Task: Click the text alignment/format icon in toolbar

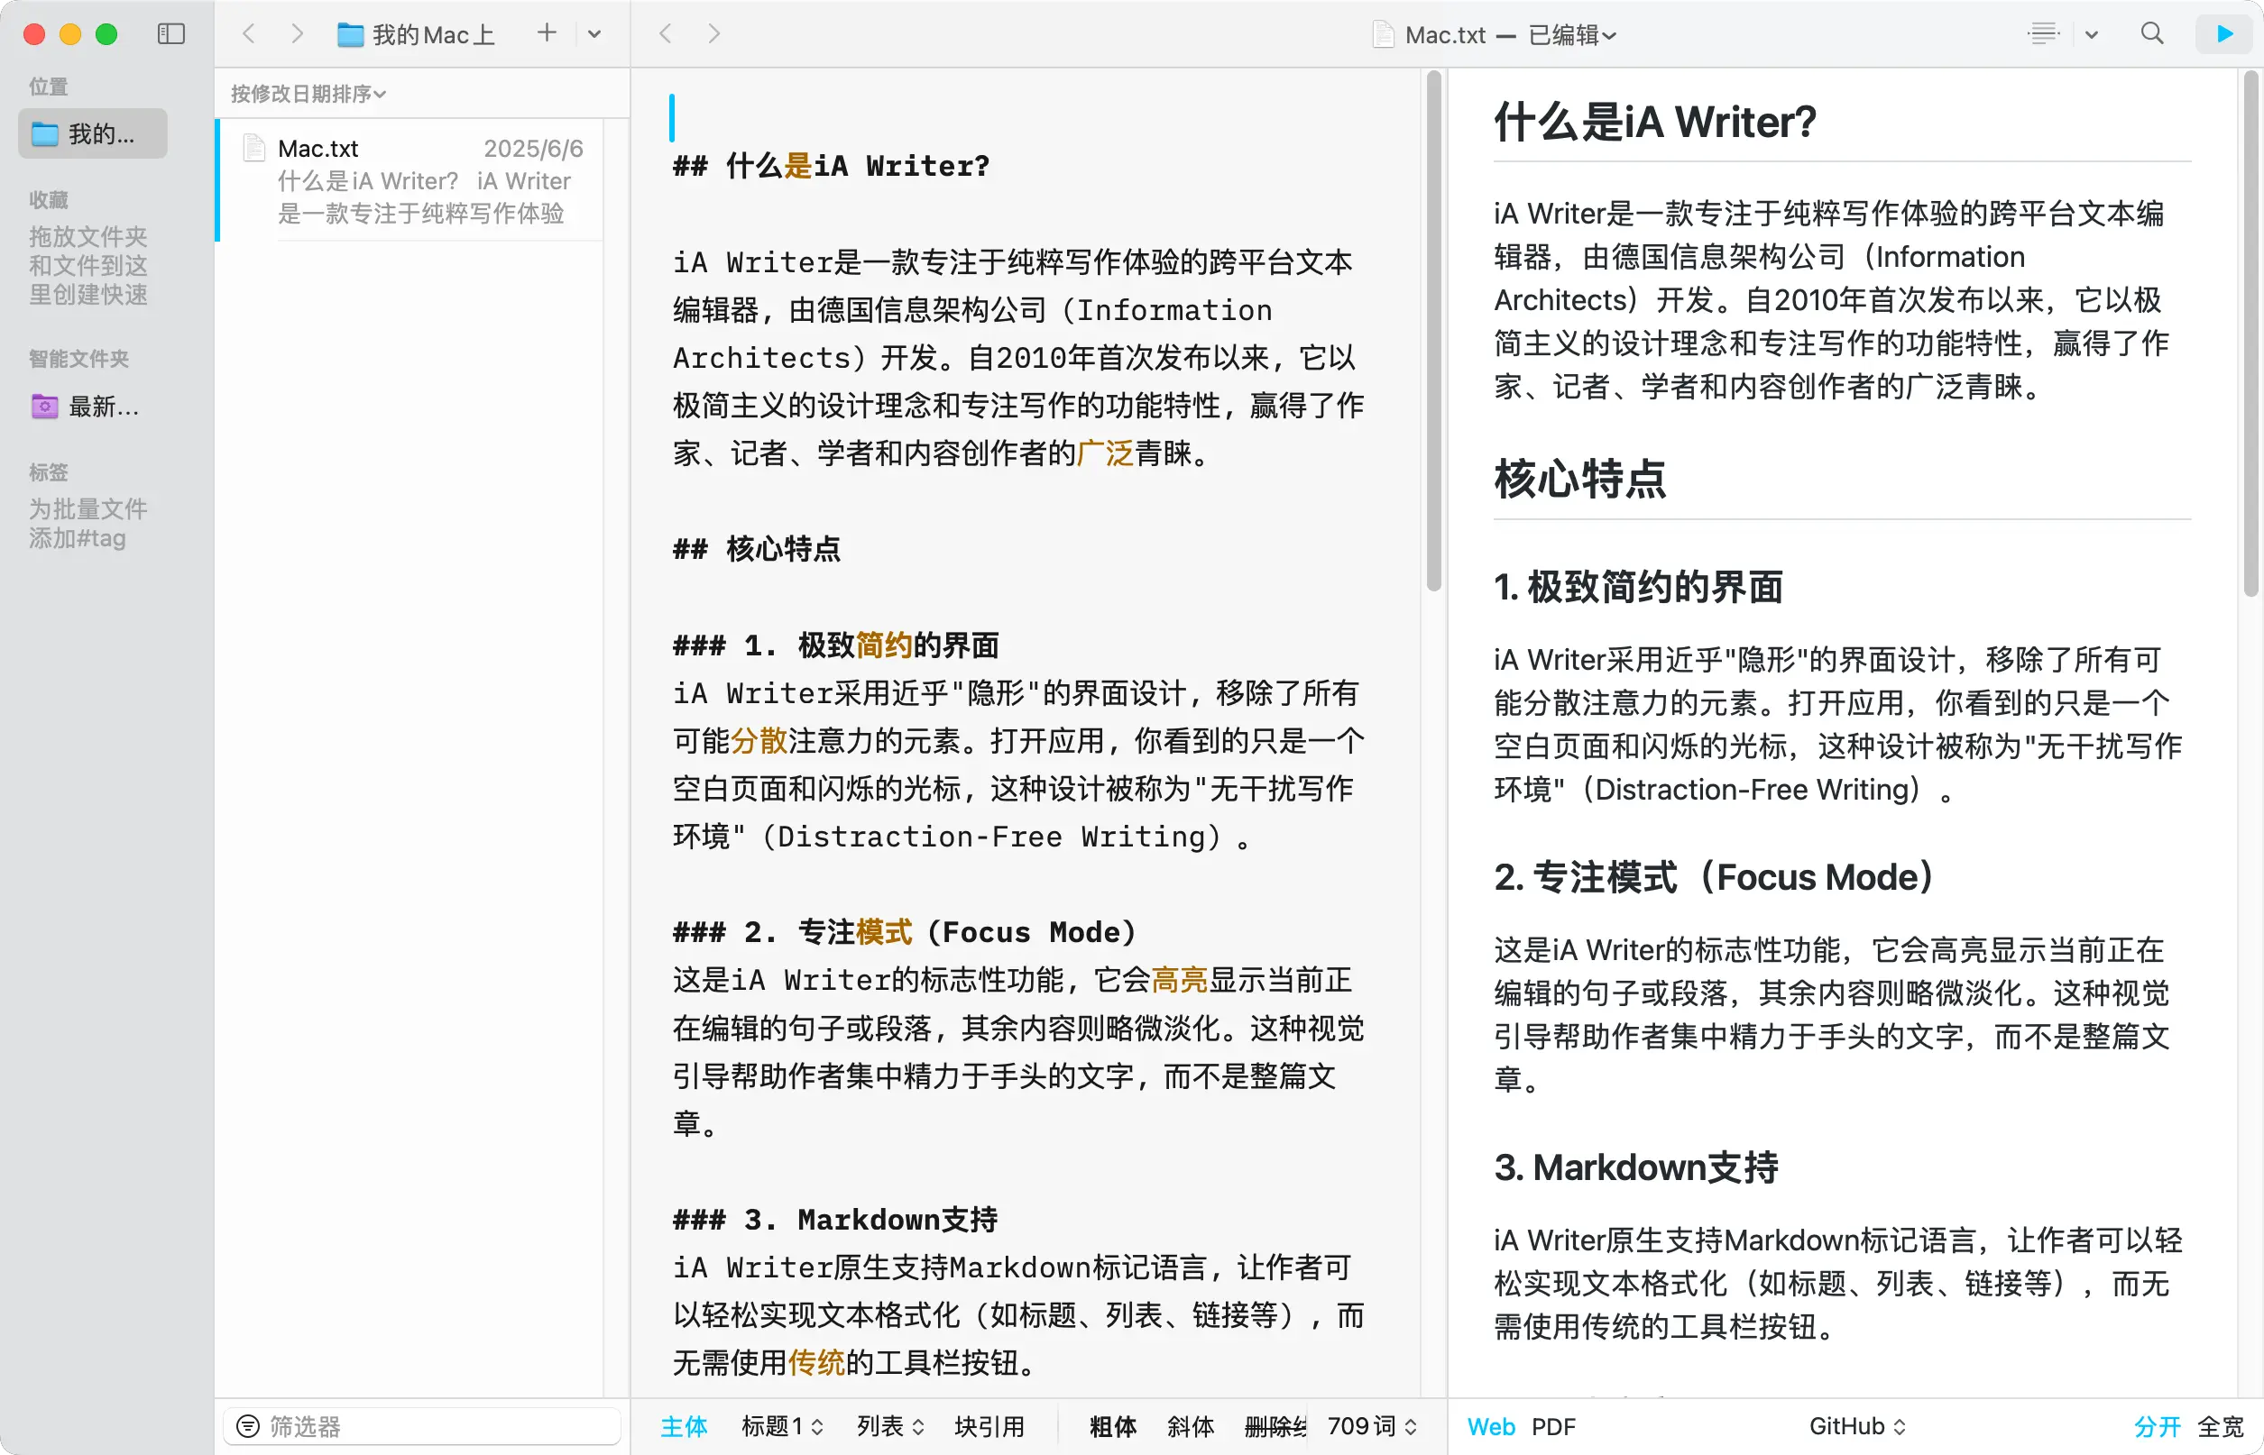Action: coord(2044,34)
